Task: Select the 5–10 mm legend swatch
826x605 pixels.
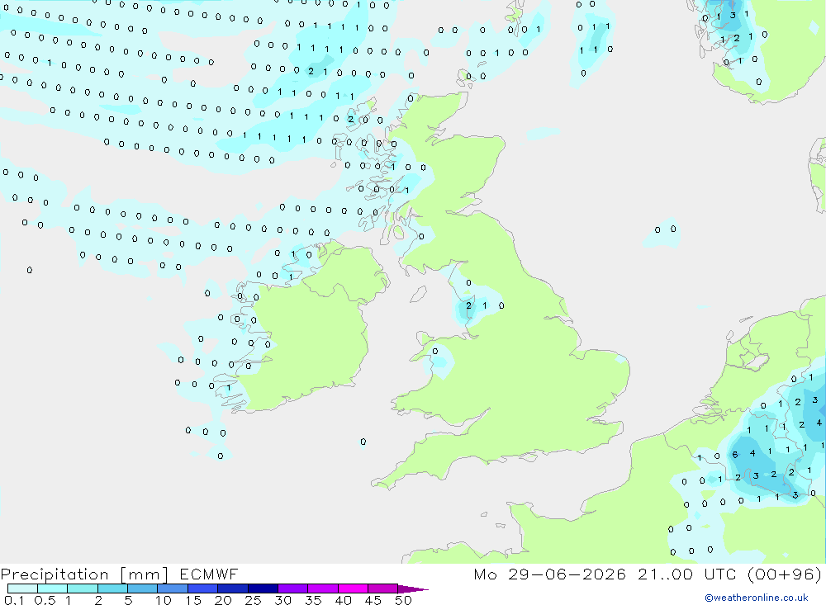Action: point(143,588)
